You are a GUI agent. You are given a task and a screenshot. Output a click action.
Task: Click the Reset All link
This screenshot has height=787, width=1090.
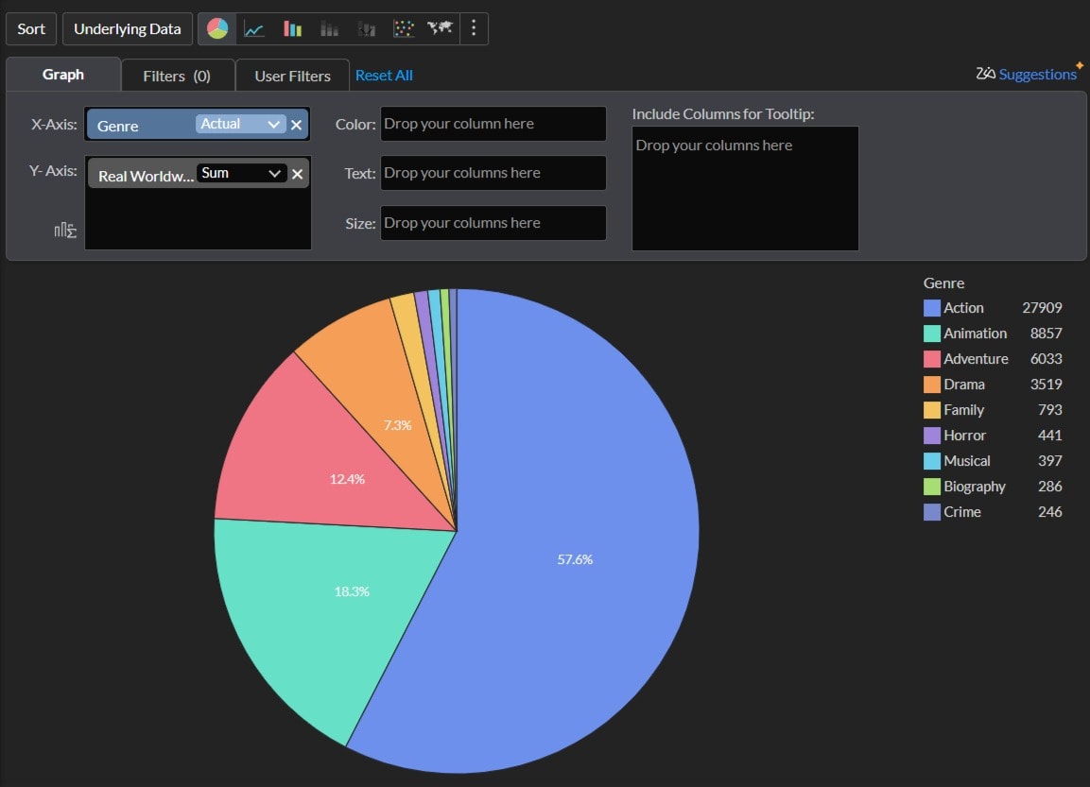(x=384, y=75)
